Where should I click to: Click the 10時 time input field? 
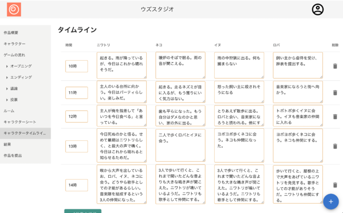(77, 66)
